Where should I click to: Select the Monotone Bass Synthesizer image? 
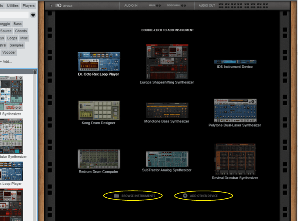(167, 110)
